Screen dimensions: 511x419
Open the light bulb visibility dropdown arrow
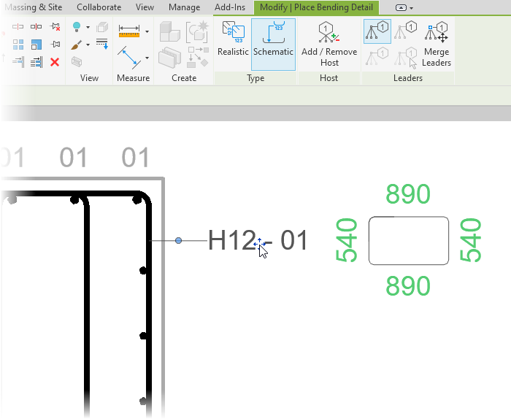point(88,28)
